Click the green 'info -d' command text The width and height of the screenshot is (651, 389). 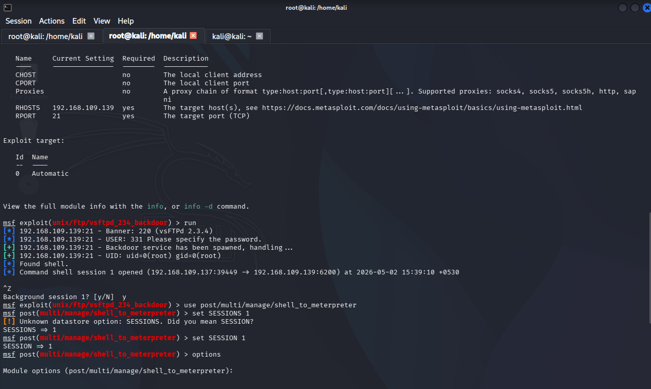tap(198, 207)
